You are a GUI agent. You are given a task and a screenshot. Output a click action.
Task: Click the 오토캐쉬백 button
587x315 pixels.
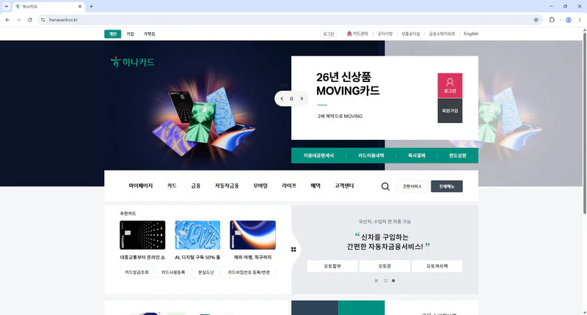tap(437, 266)
